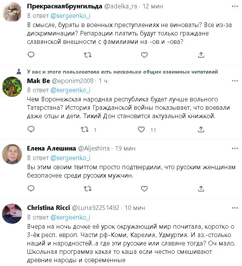Open @sergeenko_i link in Christina Ricci's reply
242x266 pixels.
point(70,217)
